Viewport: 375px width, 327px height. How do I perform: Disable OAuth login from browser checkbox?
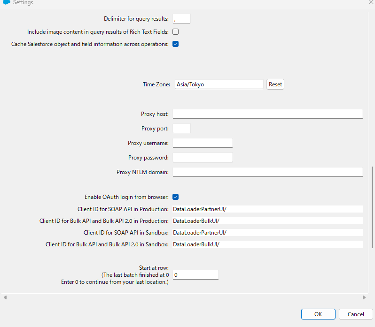click(x=176, y=197)
